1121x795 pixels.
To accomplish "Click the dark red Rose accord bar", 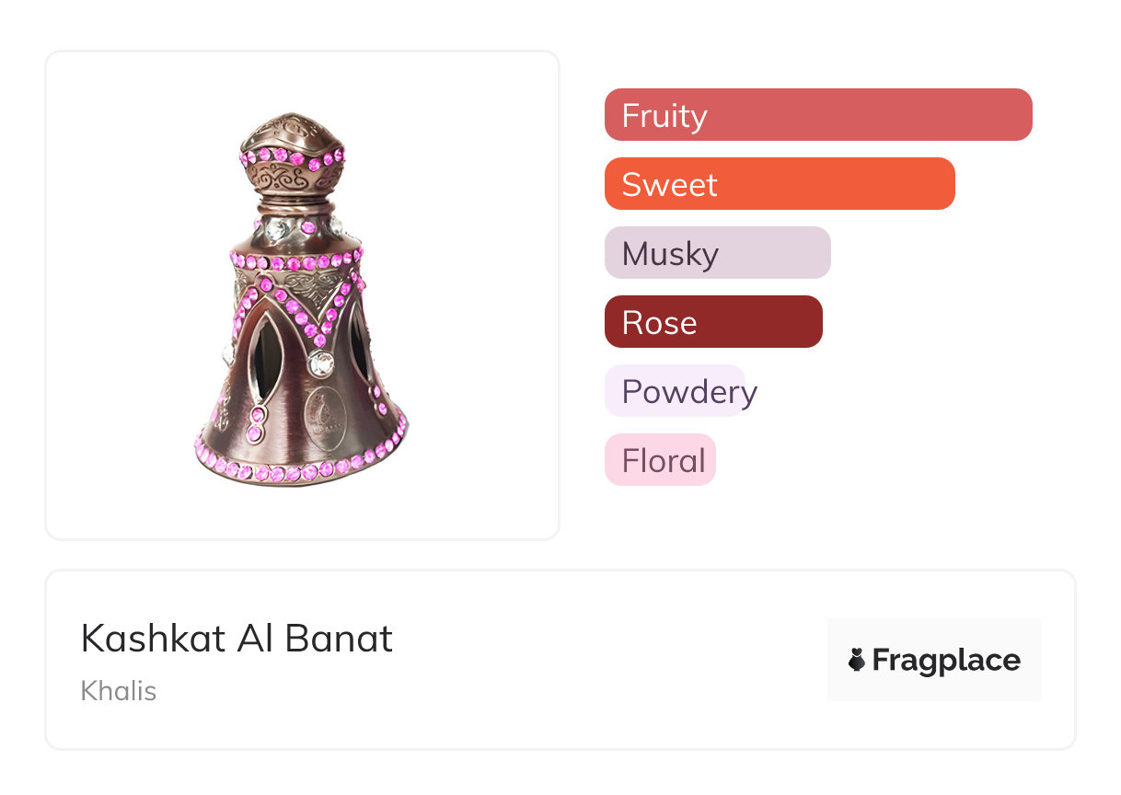I will tap(712, 322).
